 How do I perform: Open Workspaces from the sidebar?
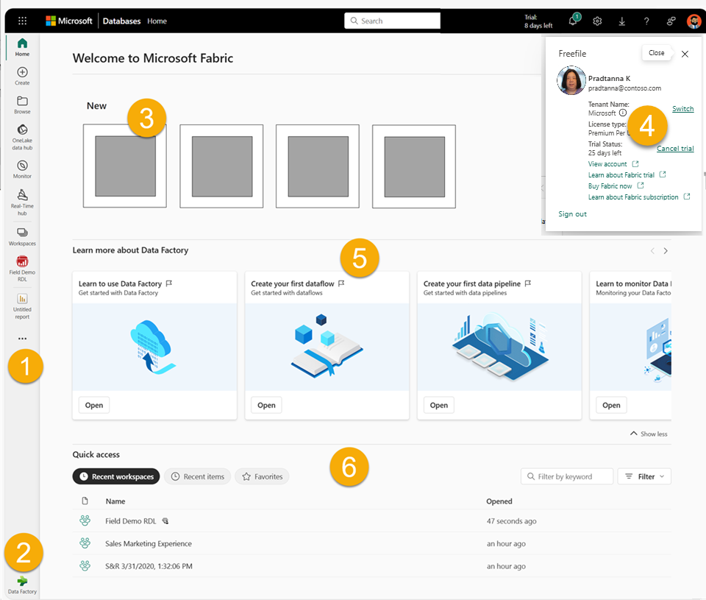pyautogui.click(x=22, y=236)
